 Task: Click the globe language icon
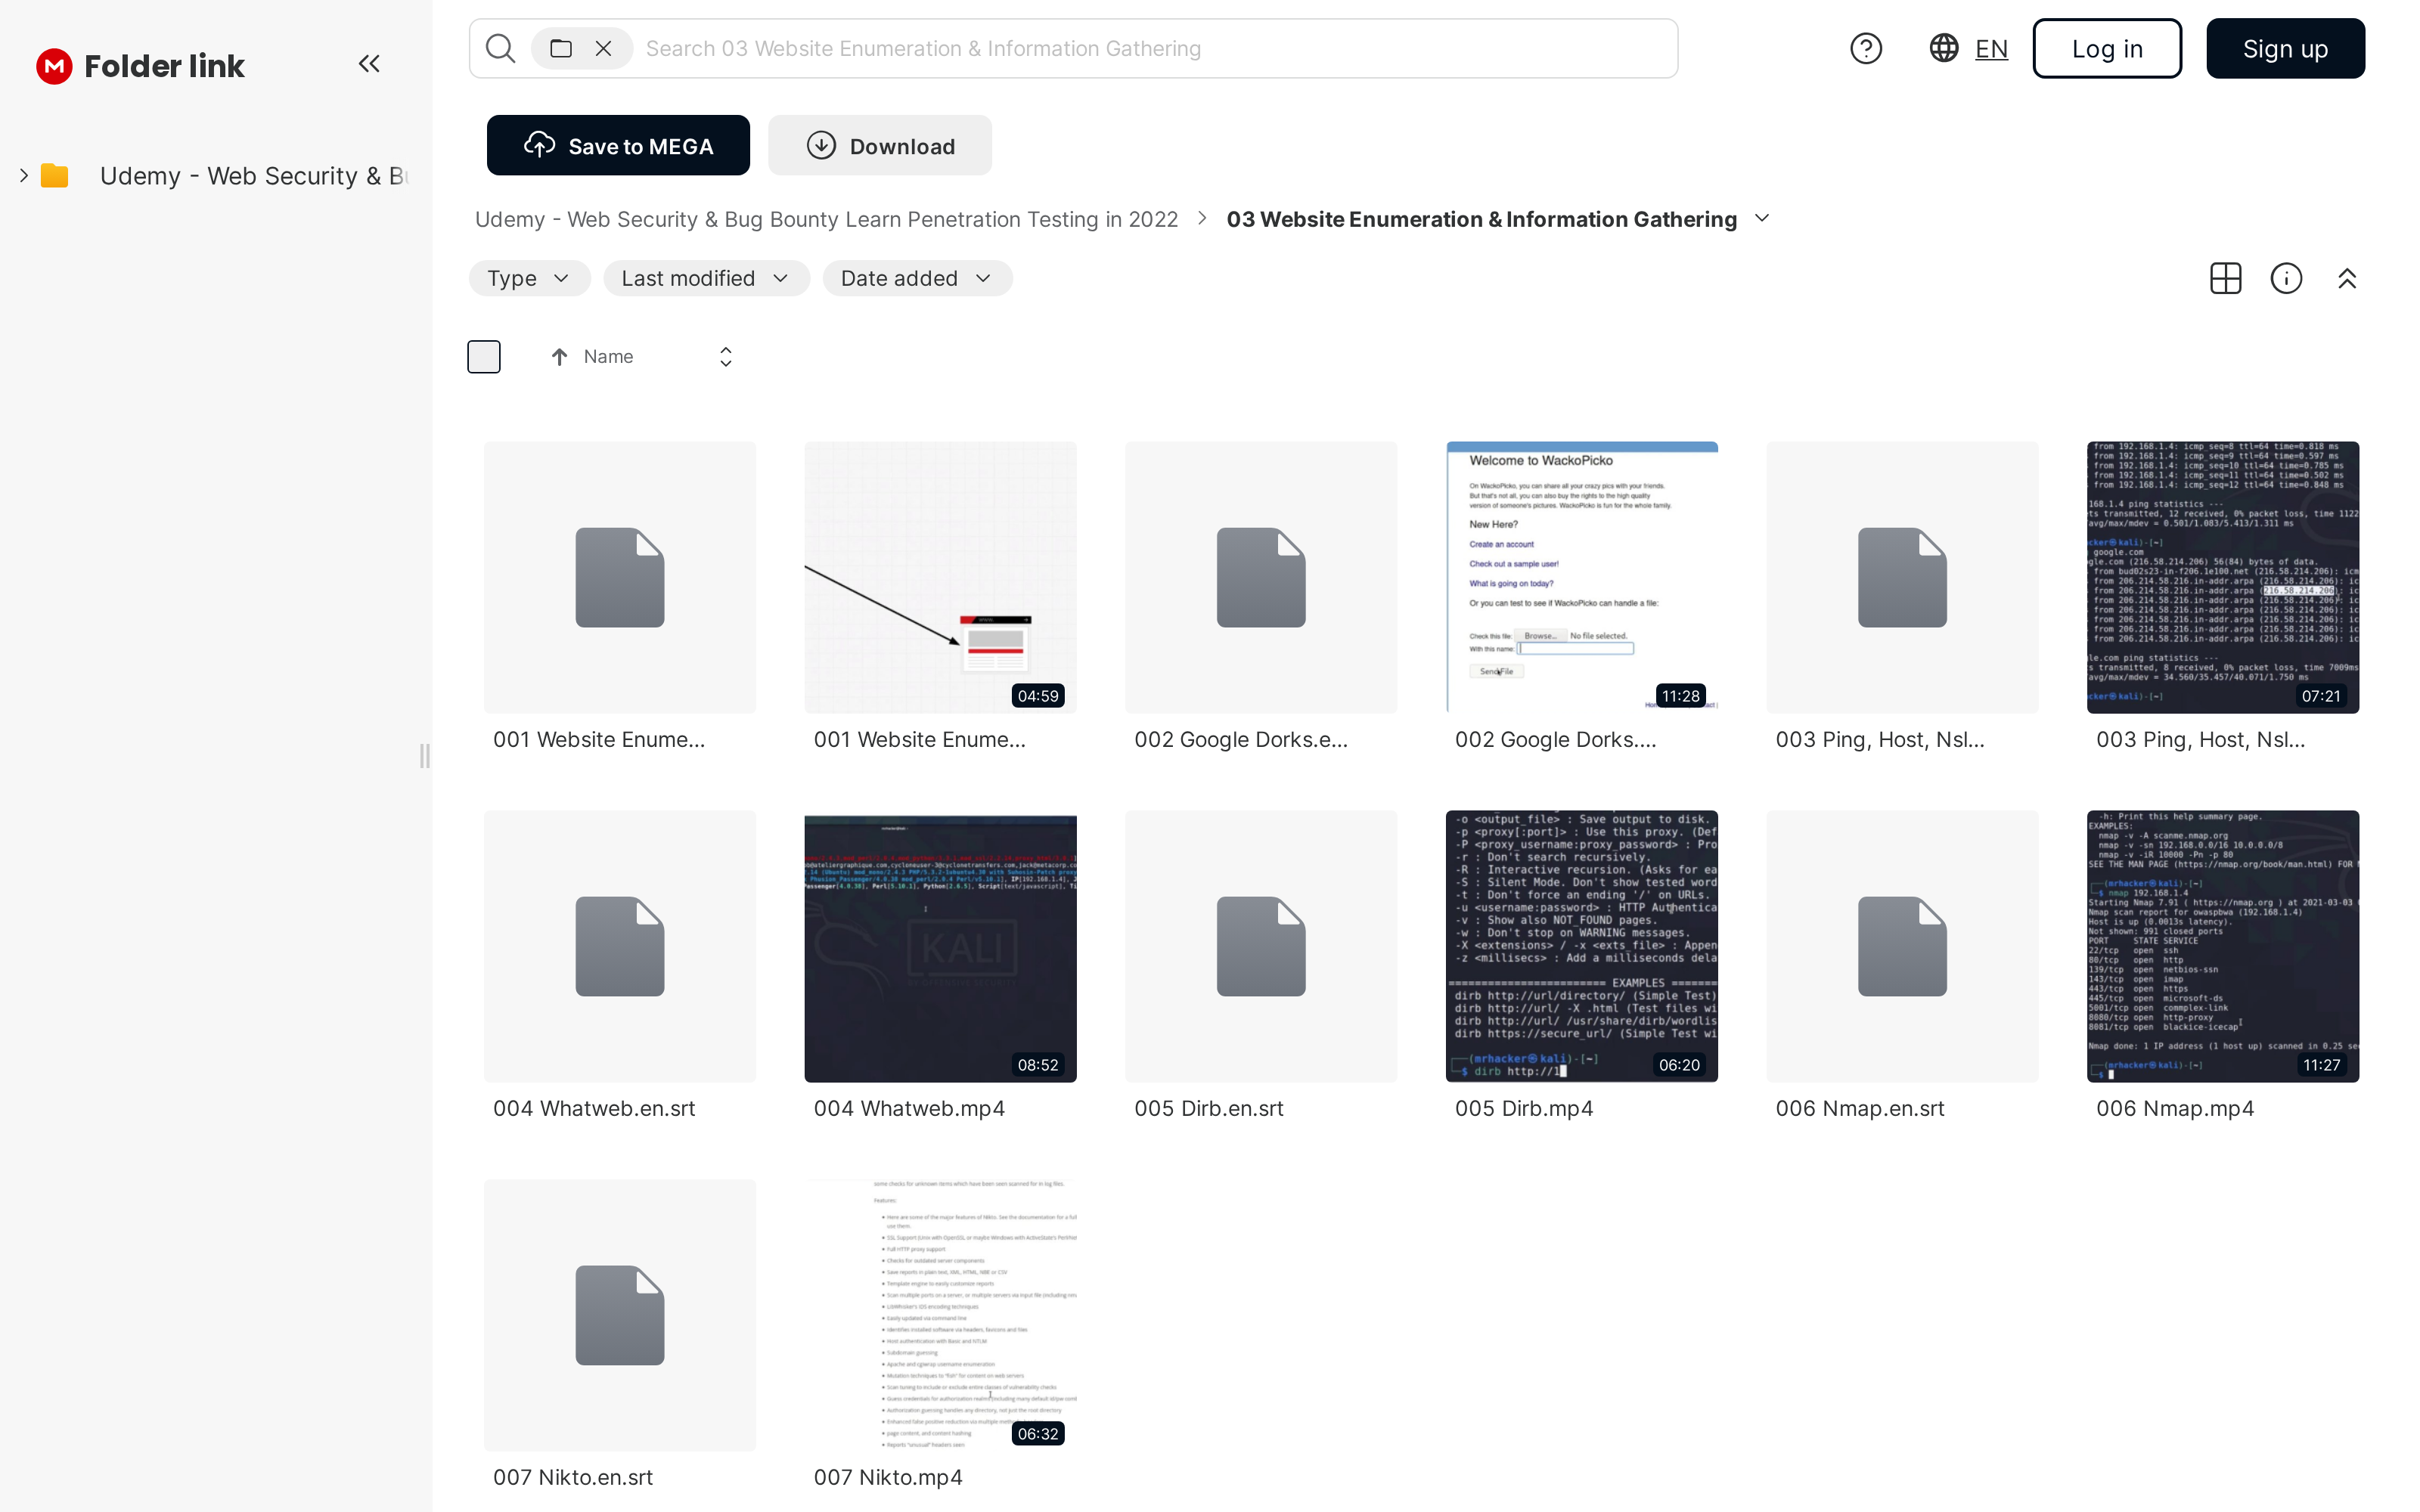point(1944,48)
